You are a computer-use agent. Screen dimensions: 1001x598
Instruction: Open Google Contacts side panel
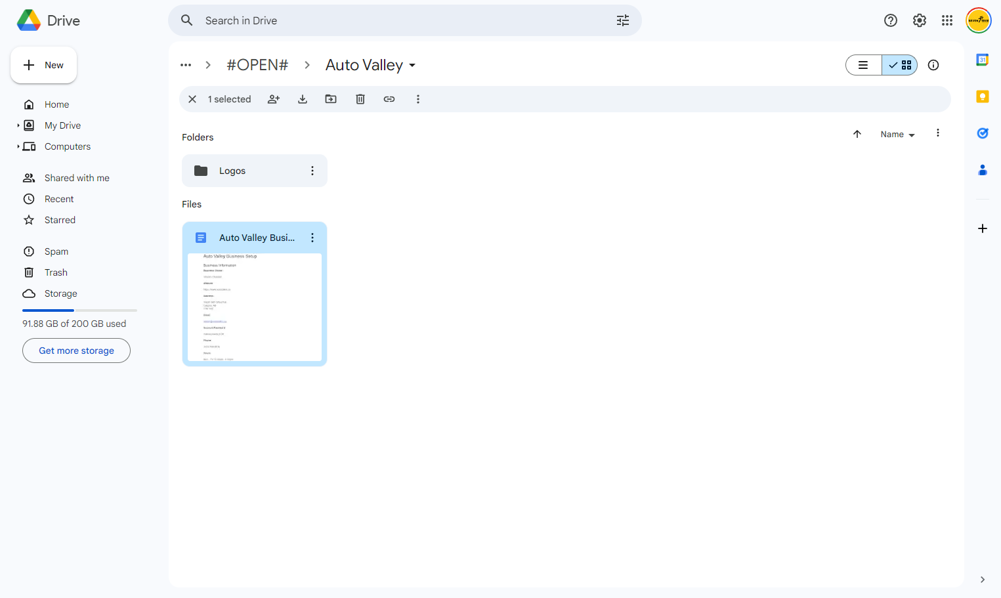[983, 170]
